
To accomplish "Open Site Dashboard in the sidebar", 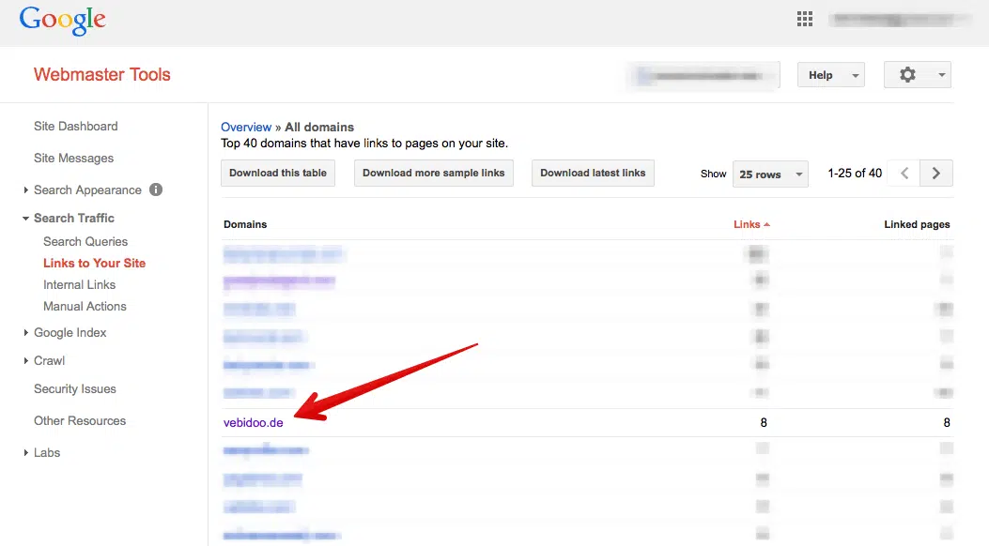I will coord(76,126).
